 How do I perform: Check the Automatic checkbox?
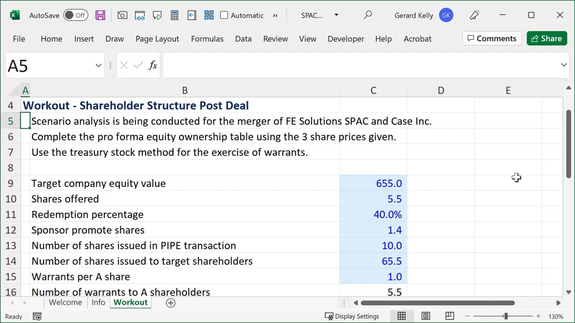point(224,15)
